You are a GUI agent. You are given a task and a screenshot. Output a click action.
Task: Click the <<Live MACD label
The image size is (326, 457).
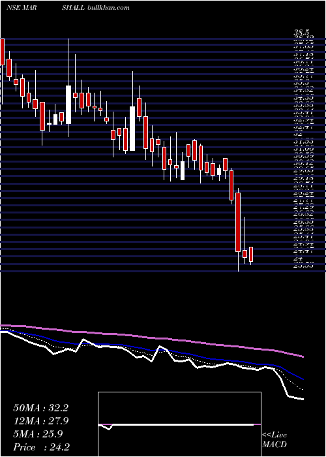click(274, 440)
